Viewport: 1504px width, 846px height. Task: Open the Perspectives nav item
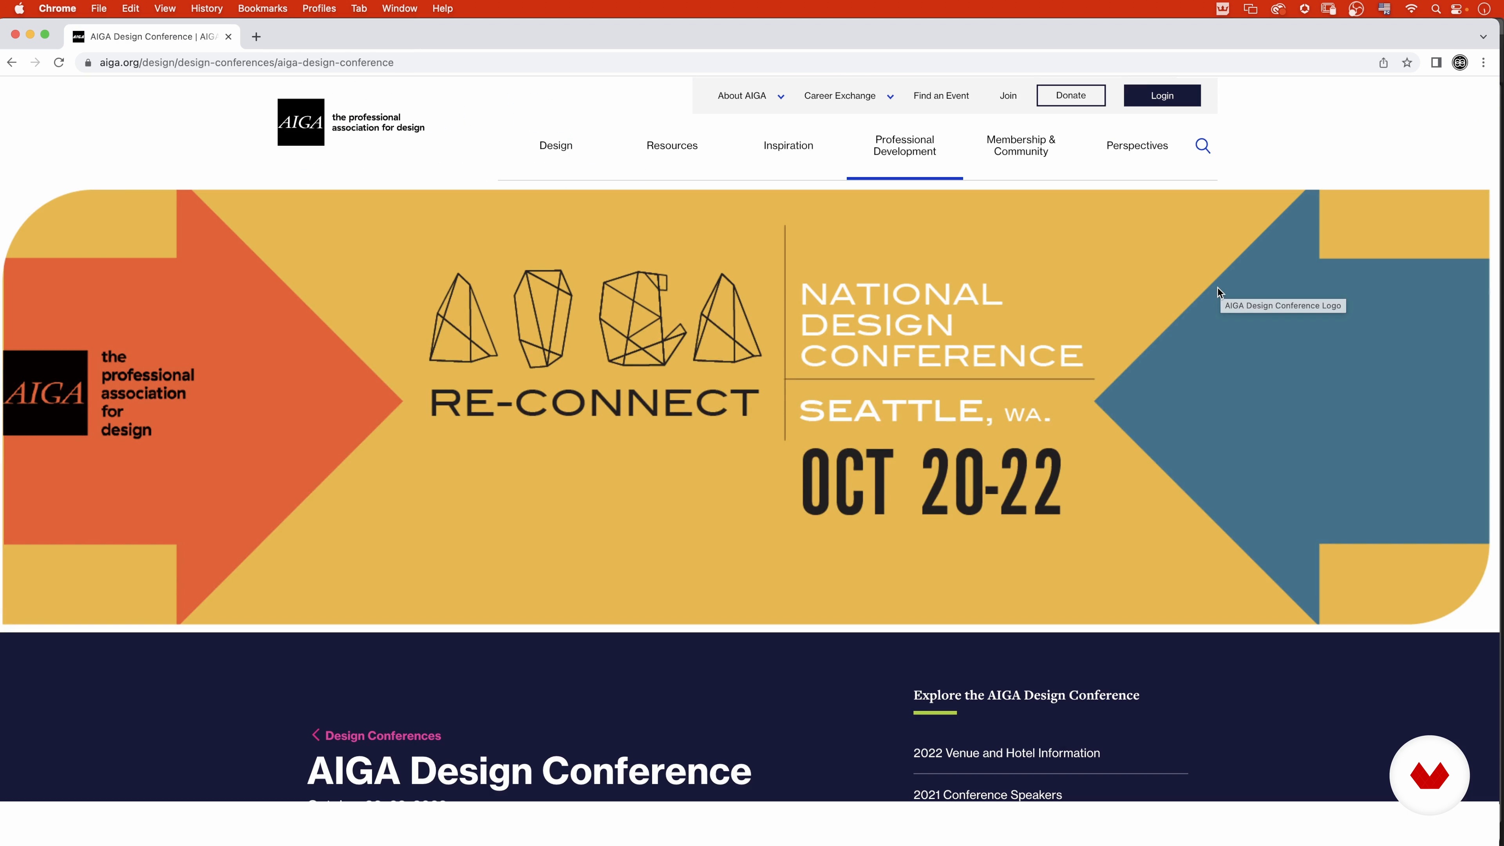click(1137, 145)
